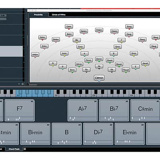Click the gear icon in the left panel footer
Screen dimensions: 160x160
point(22,84)
